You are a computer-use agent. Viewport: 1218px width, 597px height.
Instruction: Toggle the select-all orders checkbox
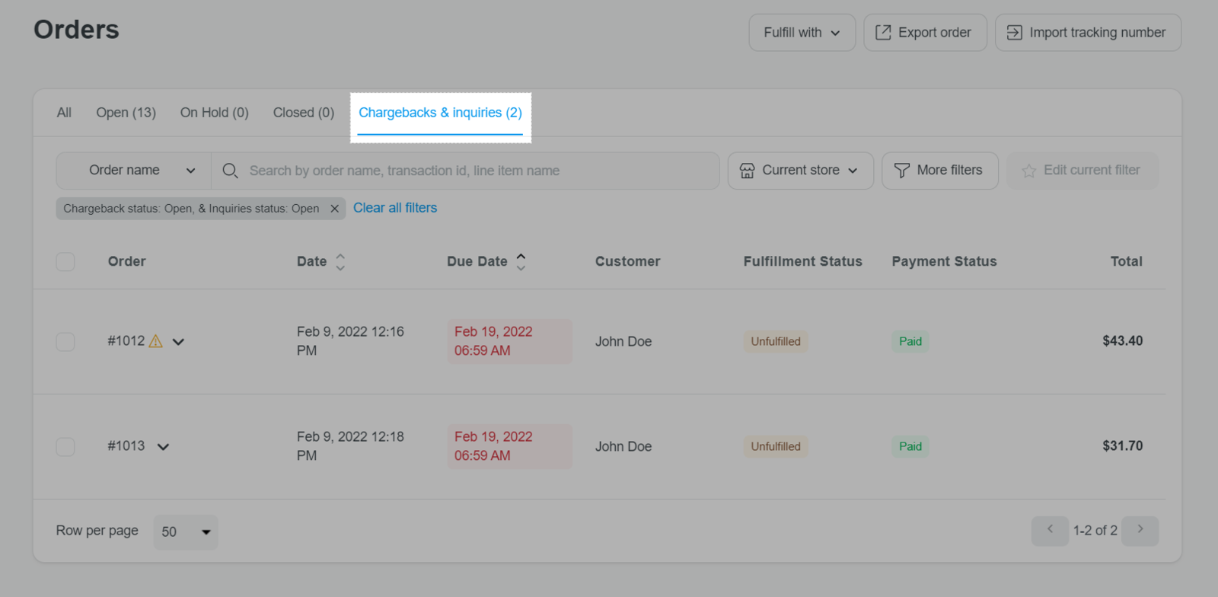[x=65, y=262]
